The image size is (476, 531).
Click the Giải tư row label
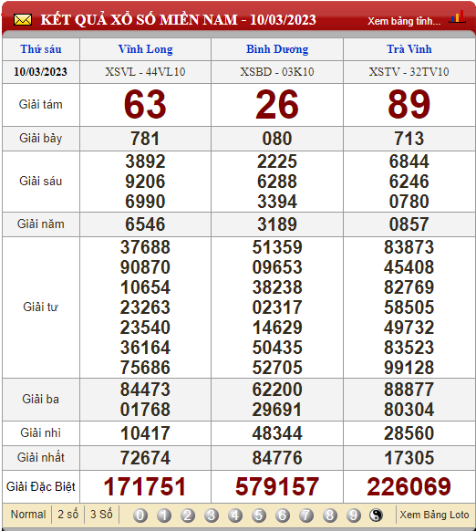tap(41, 307)
